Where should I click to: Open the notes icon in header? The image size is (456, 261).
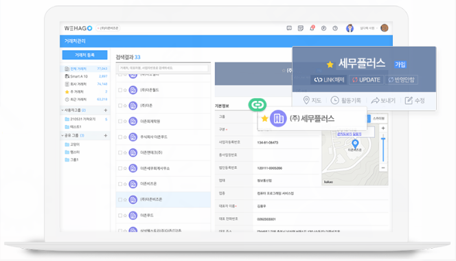pos(300,28)
